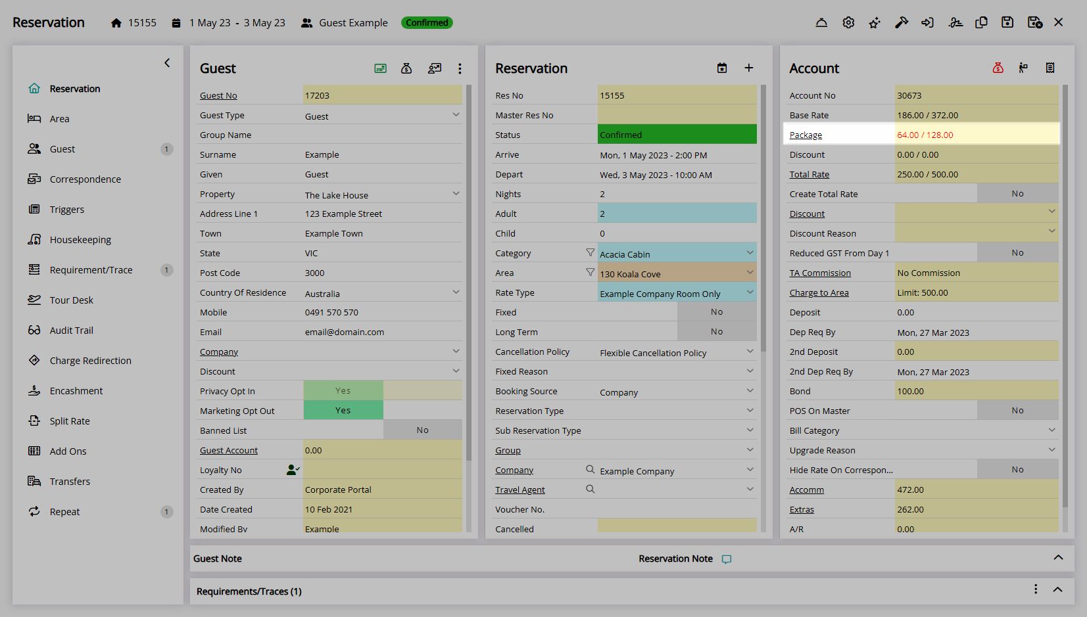Click the person flag icon in Account panel
Image resolution: width=1087 pixels, height=617 pixels.
[1024, 68]
